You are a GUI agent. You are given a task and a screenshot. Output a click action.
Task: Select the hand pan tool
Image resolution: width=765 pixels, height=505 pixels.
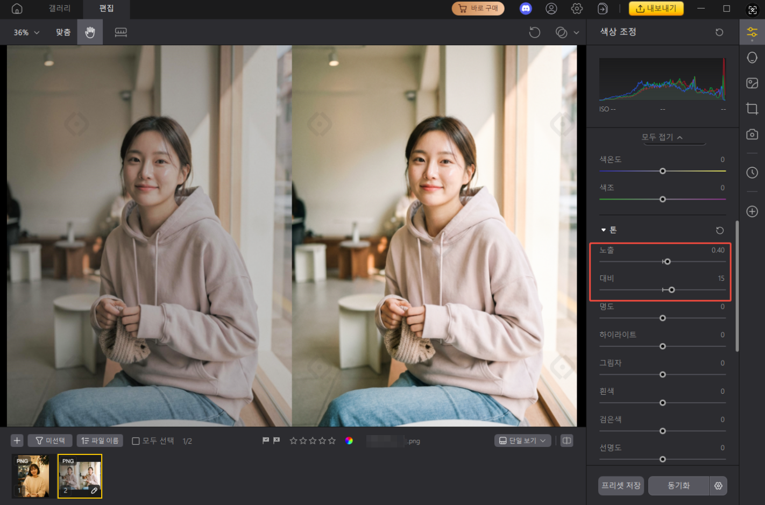pyautogui.click(x=90, y=32)
